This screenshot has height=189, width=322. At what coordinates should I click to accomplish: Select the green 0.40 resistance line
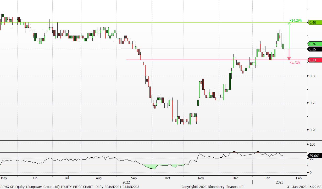157,22
